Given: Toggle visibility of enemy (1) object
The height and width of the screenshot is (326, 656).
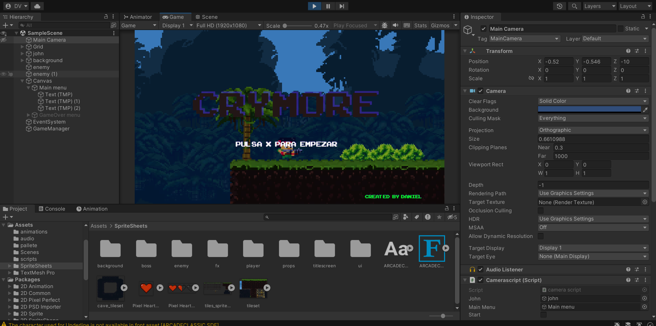Looking at the screenshot, I should click(3, 74).
